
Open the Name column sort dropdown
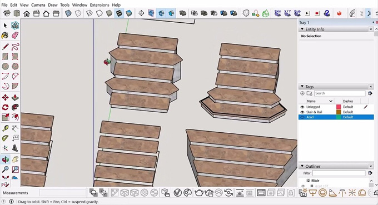click(x=331, y=101)
